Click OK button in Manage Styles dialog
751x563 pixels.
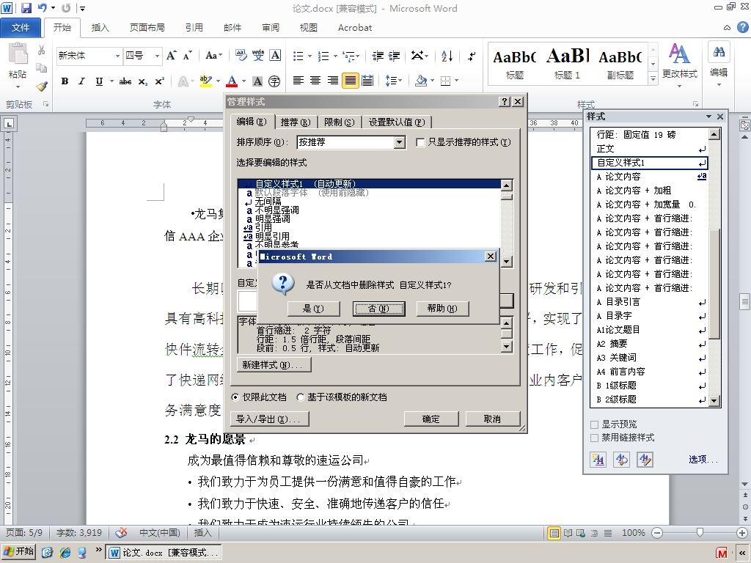click(431, 419)
